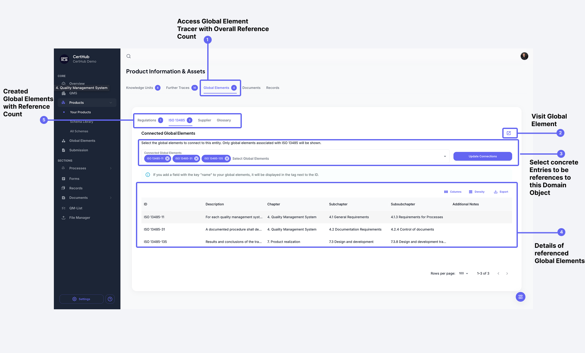585x353 pixels.
Task: Click the Update Connections button
Action: pos(482,157)
